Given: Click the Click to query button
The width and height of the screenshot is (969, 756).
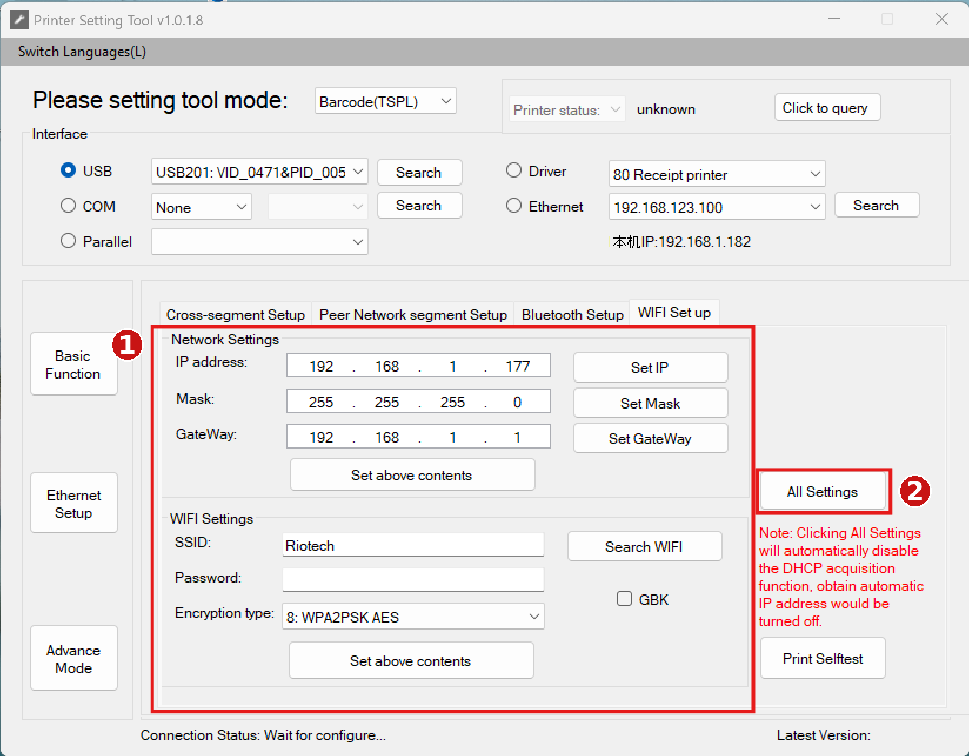Looking at the screenshot, I should [x=827, y=108].
